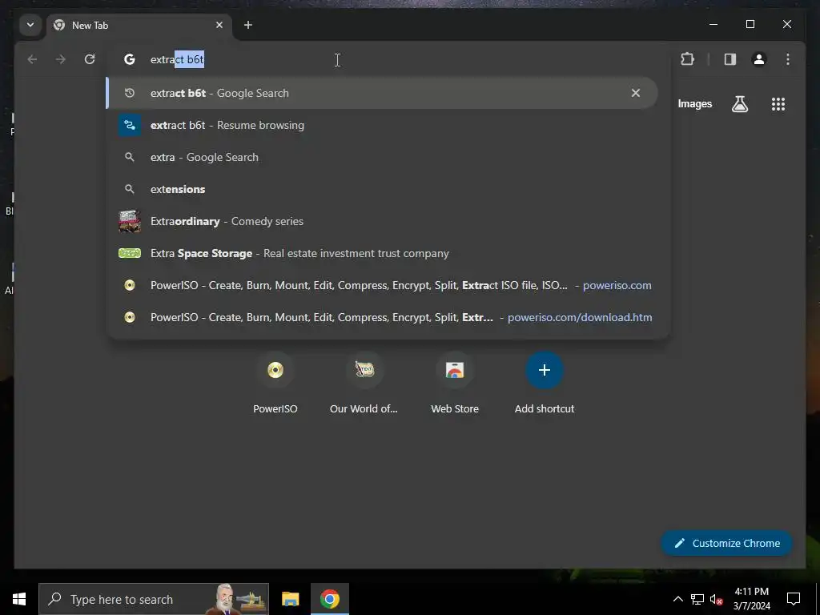Open Chrome three-dot menu
The image size is (820, 615).
(x=788, y=59)
